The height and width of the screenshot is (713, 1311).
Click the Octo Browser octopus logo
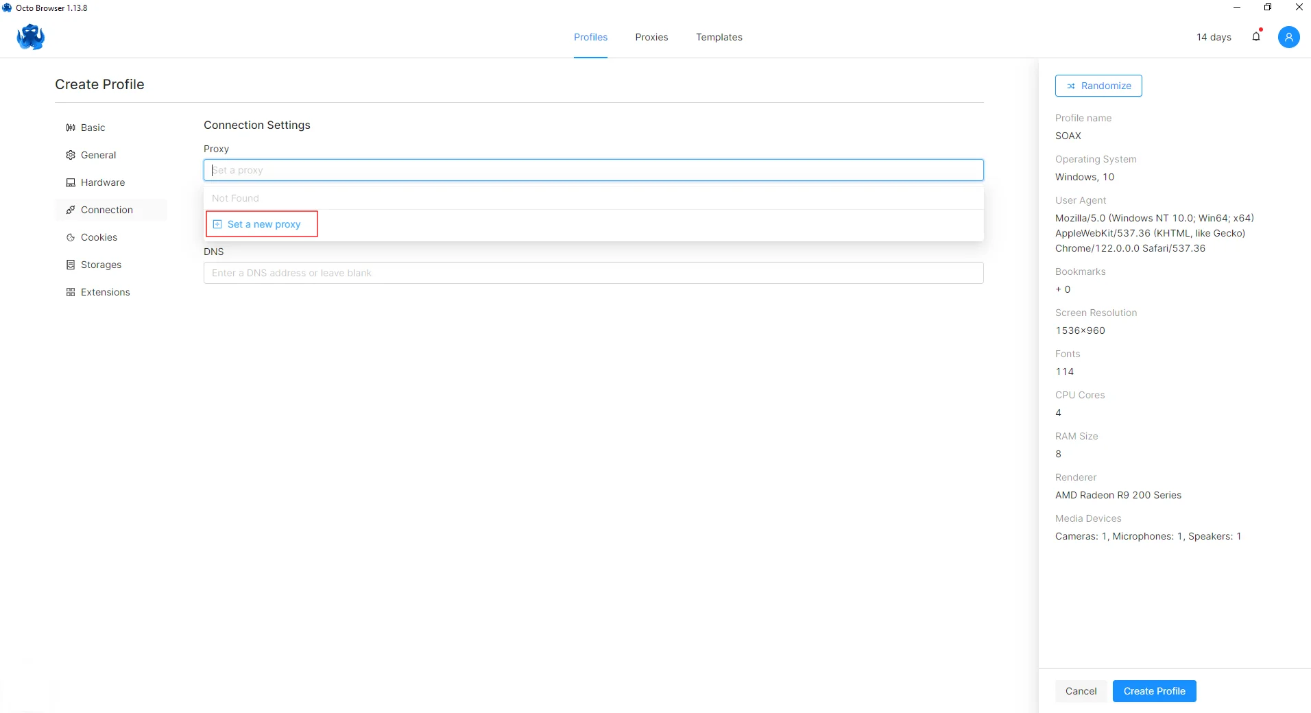[31, 37]
